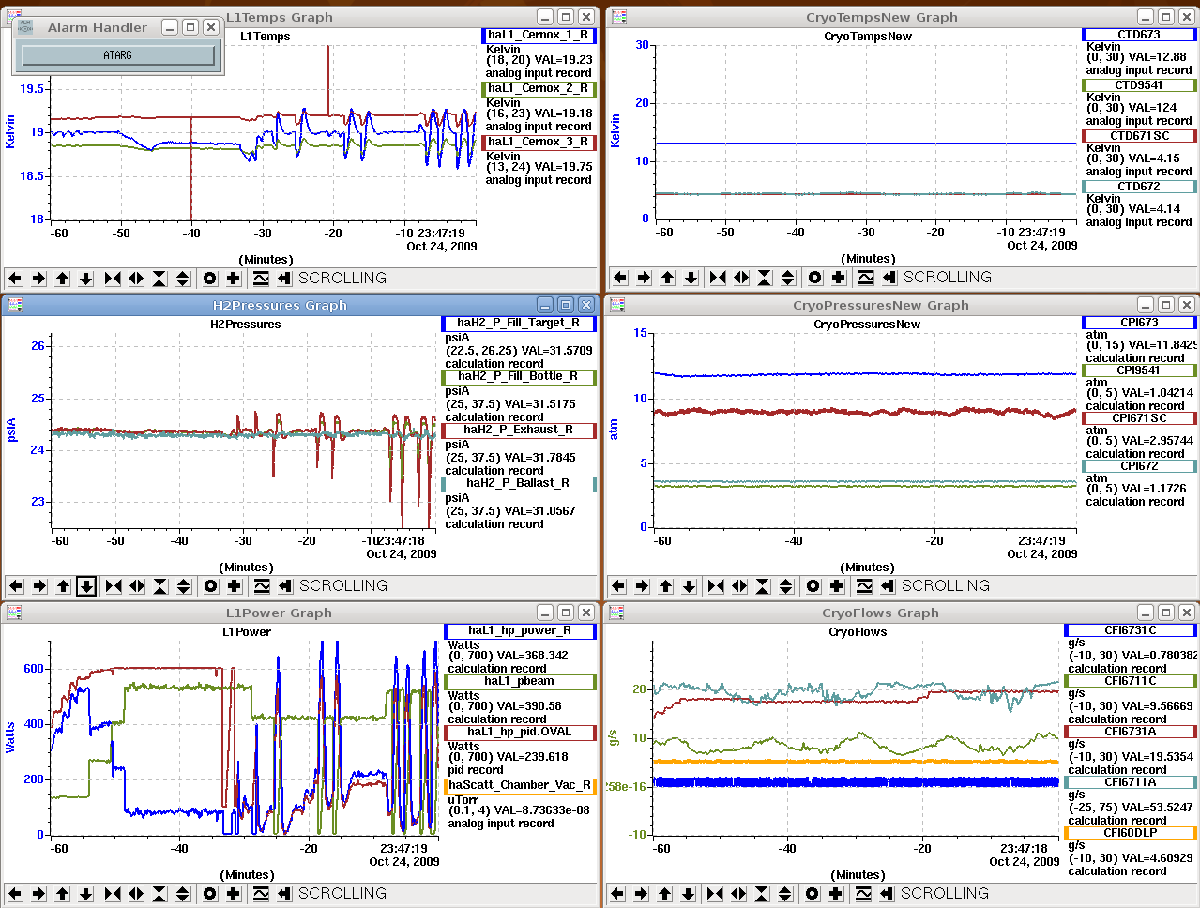Image resolution: width=1200 pixels, height=908 pixels.
Task: Select haH2_P_Fill_Target_R legend entry
Action: point(519,324)
